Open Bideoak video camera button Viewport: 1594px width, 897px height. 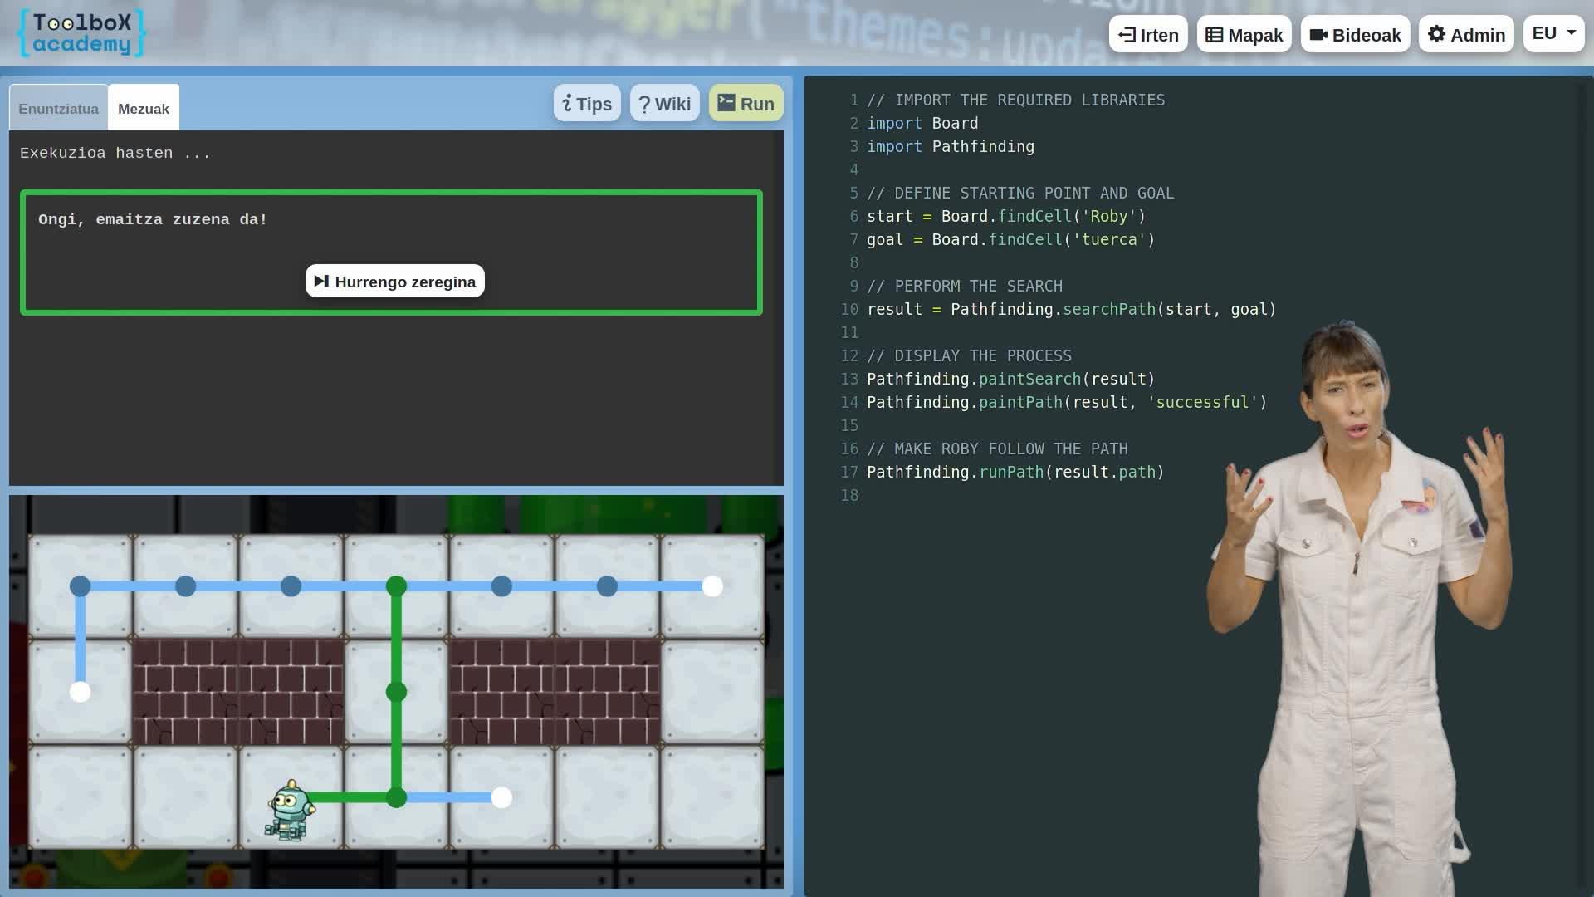pos(1355,35)
